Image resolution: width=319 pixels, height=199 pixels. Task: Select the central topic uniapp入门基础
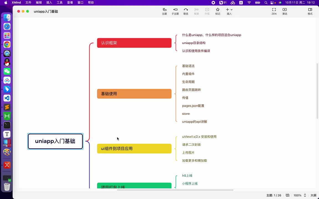point(55,141)
